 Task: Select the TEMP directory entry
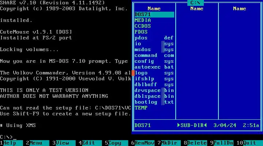154,108
